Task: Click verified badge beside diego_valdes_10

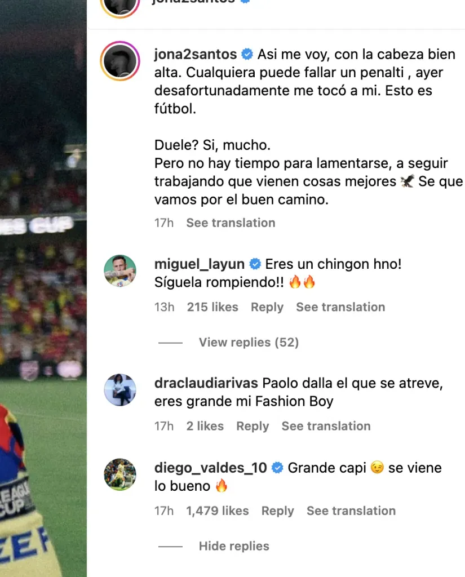Action: [277, 468]
